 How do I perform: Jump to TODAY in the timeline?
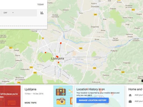(x=40, y=4)
